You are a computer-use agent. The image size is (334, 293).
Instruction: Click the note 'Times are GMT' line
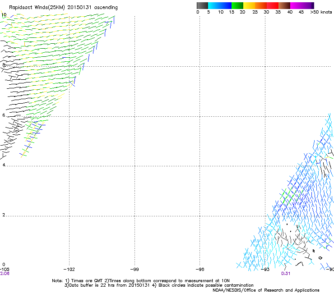coord(141,281)
